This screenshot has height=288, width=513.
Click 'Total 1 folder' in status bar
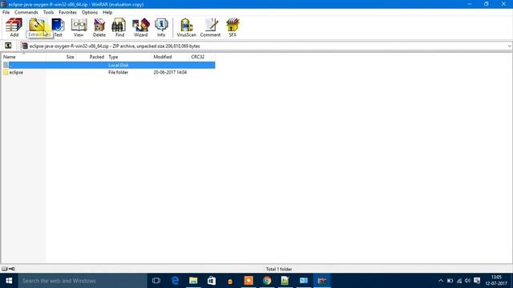pyautogui.click(x=279, y=269)
